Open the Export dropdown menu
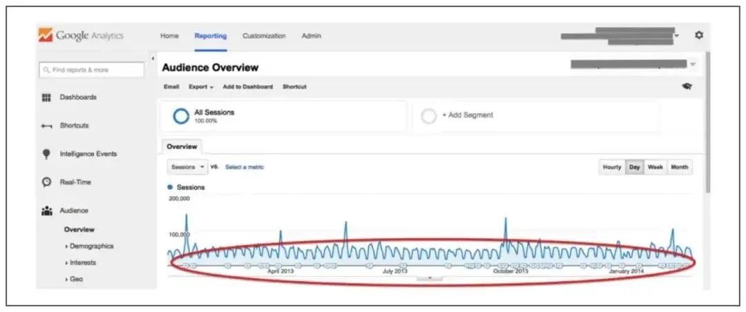 [x=201, y=87]
